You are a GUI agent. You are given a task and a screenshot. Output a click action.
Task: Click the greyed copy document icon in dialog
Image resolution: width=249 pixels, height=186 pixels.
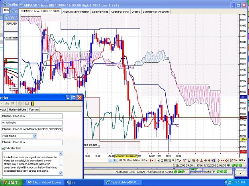click(20, 104)
